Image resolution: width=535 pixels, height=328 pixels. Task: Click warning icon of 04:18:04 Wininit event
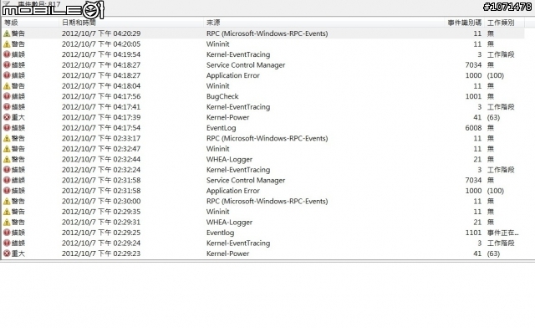pyautogui.click(x=7, y=85)
